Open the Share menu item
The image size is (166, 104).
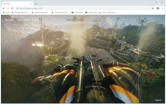(27, 20)
